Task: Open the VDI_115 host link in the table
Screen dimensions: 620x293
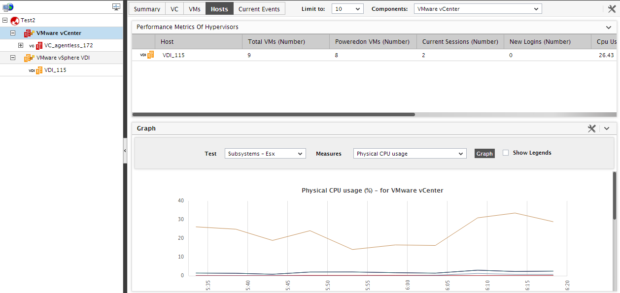Action: coord(173,55)
